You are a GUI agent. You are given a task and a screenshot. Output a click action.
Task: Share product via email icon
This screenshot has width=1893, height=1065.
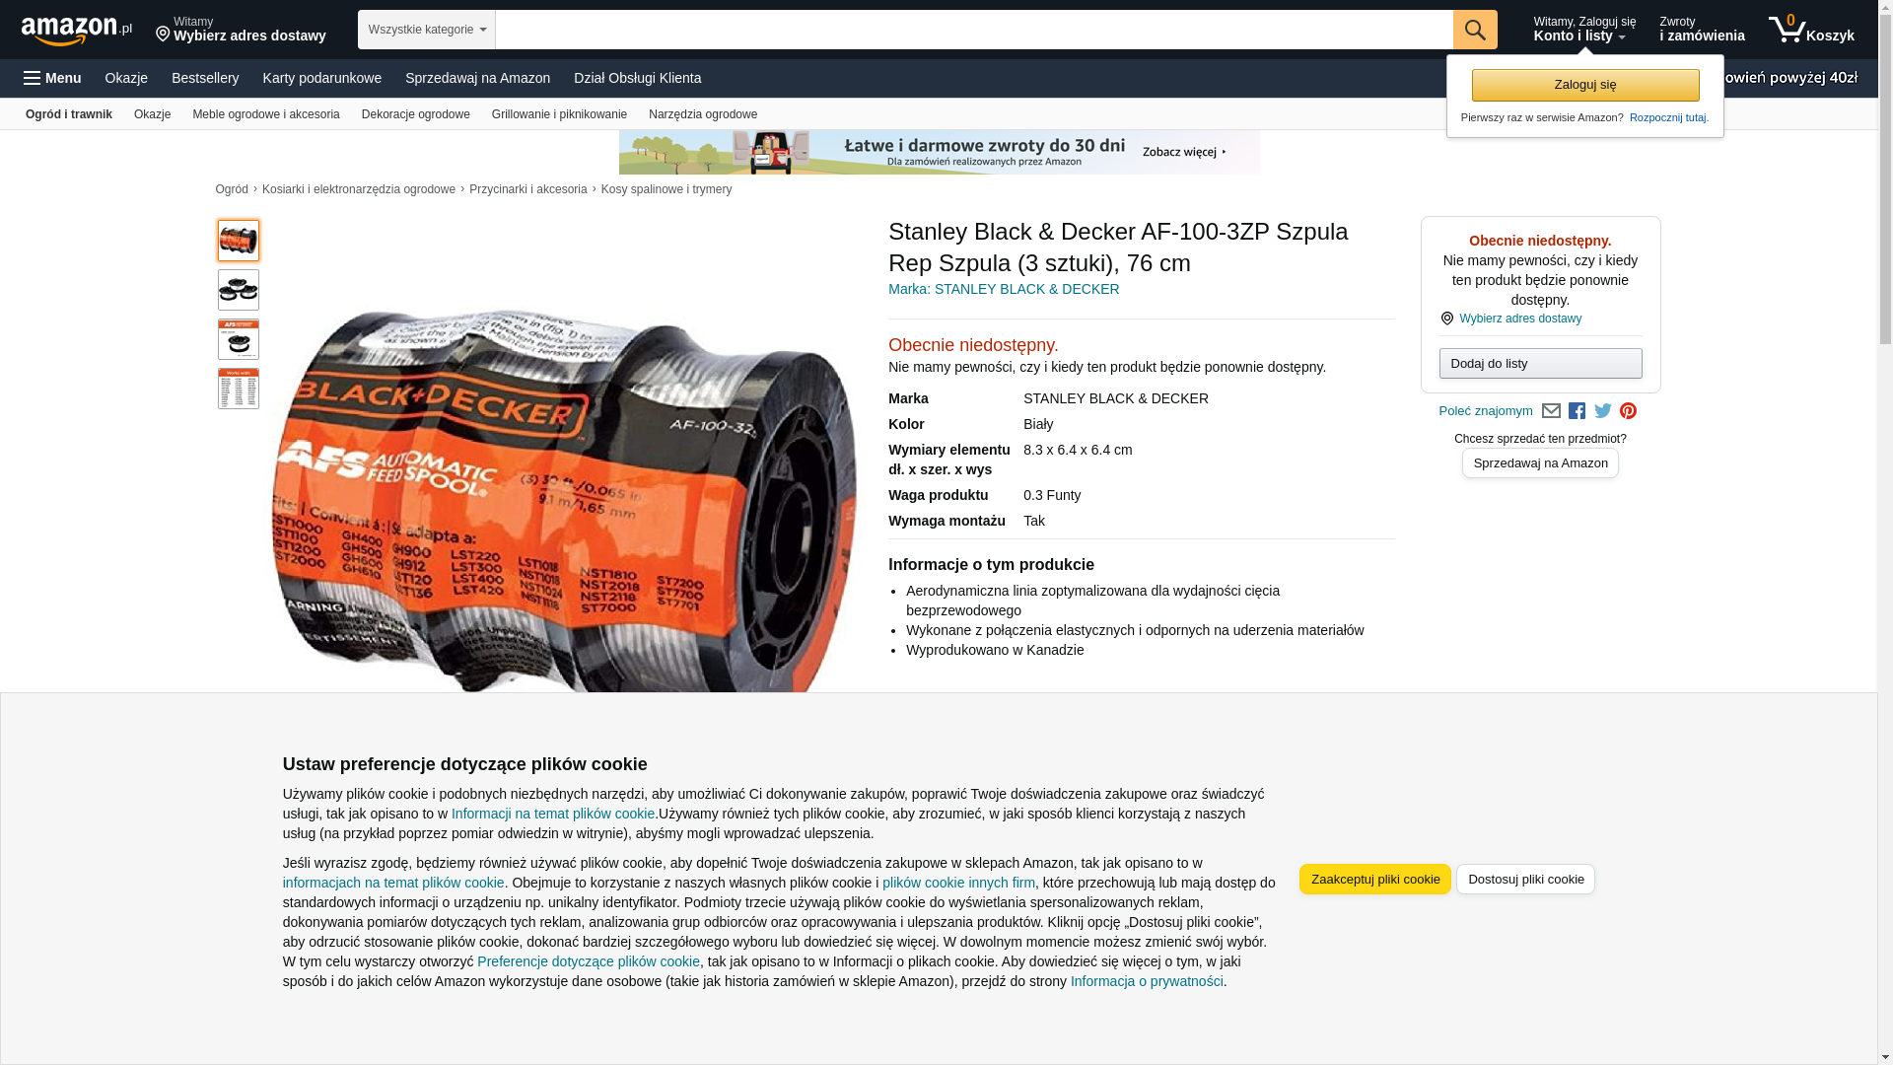[x=1551, y=411]
